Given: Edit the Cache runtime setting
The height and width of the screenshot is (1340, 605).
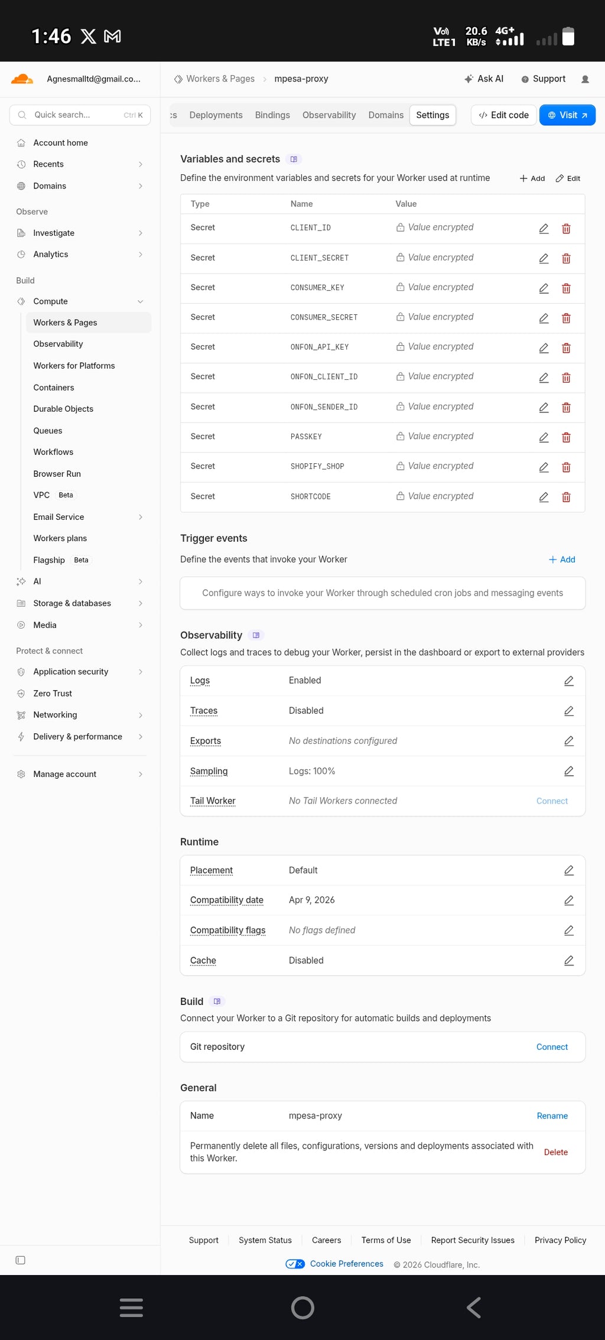Looking at the screenshot, I should point(569,961).
